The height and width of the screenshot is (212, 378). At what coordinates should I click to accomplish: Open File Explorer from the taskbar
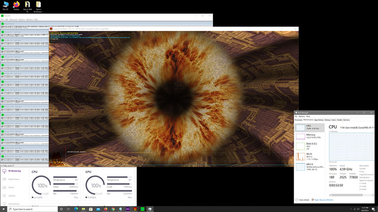(83, 209)
